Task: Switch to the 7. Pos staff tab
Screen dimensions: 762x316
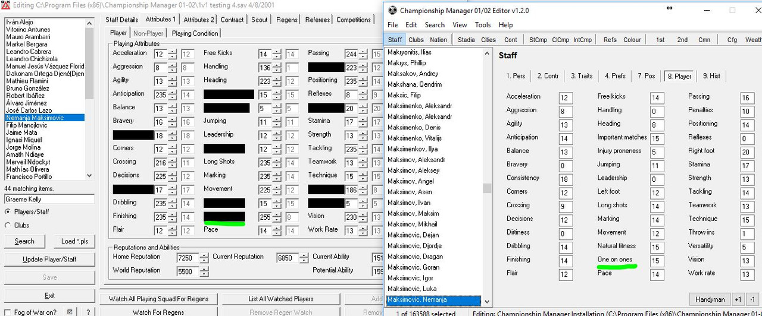Action: tap(647, 76)
